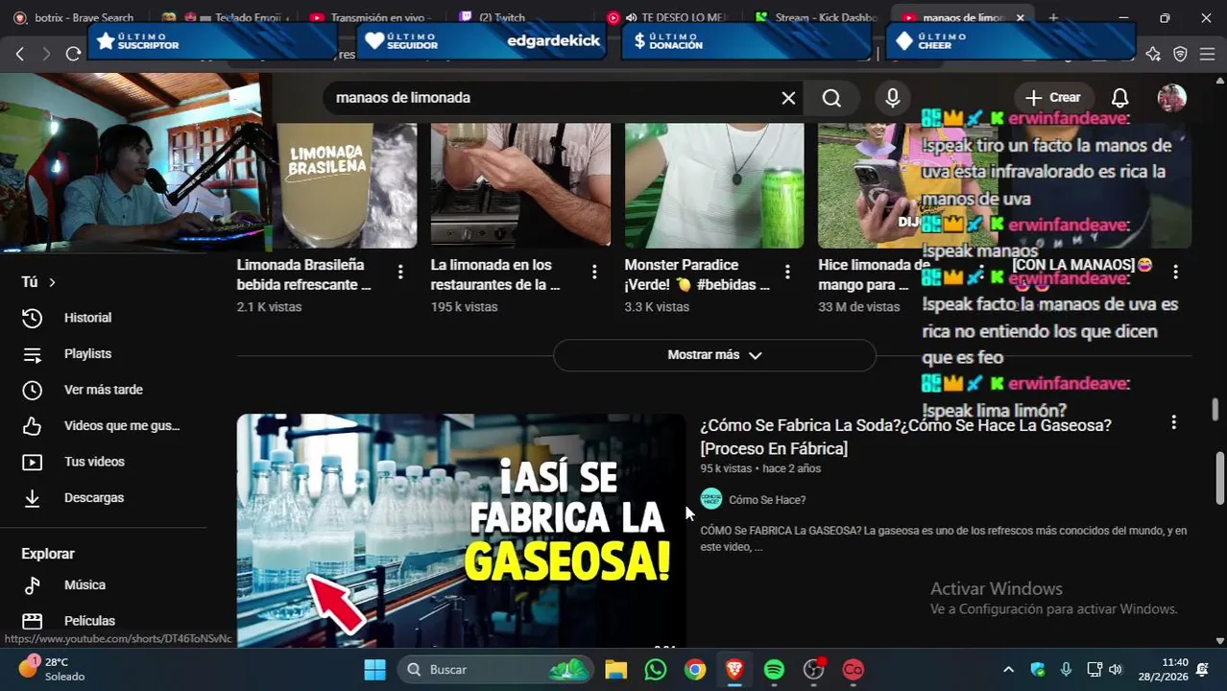
Task: Clear the search text with the X icon
Action: 788,98
